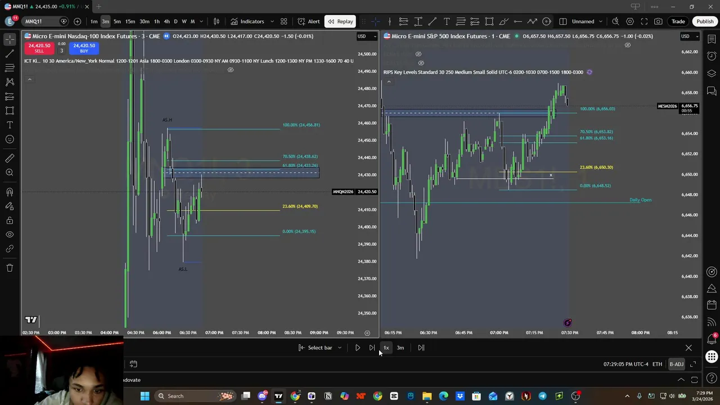Click the Indicators button

tap(247, 21)
